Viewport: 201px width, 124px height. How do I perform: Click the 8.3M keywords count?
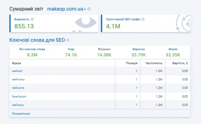32,55
